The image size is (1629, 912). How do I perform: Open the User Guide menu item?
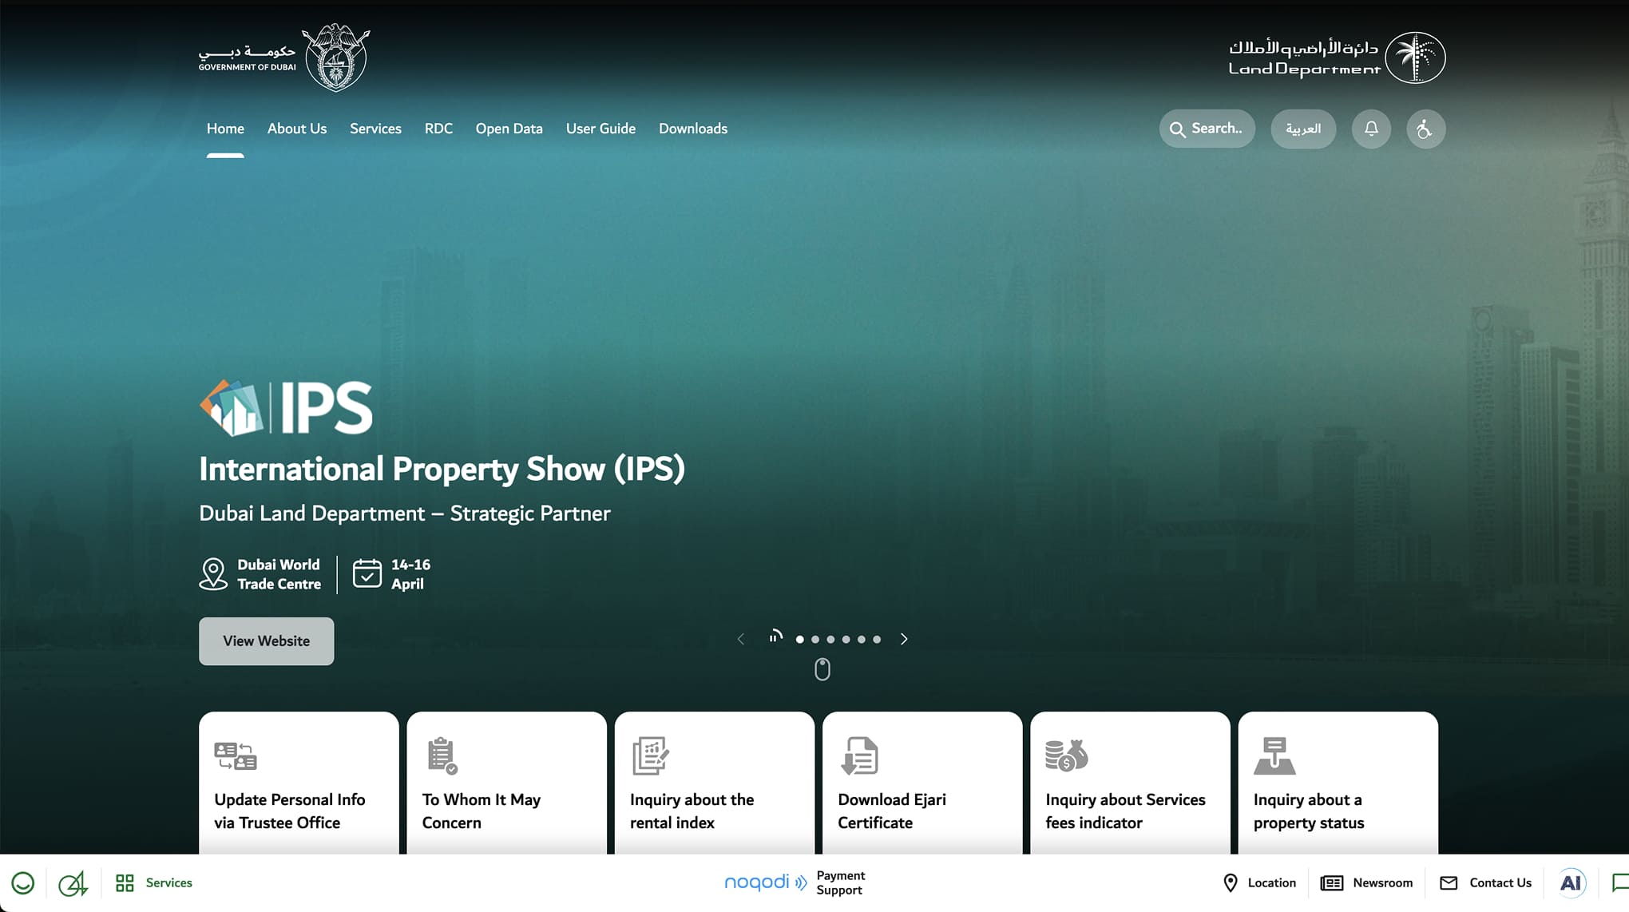point(600,129)
